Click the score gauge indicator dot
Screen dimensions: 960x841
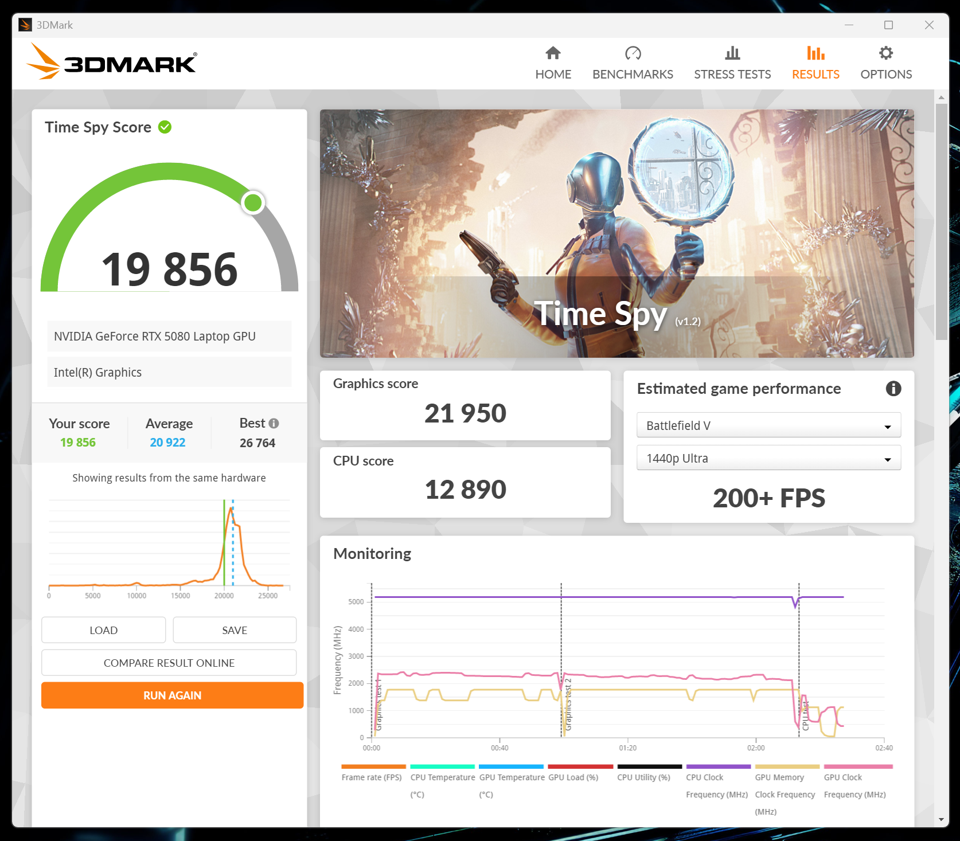[x=253, y=202]
